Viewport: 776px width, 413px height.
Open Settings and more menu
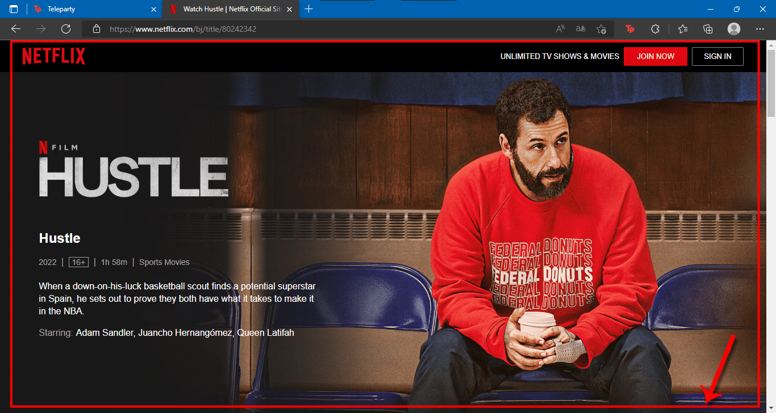[760, 29]
